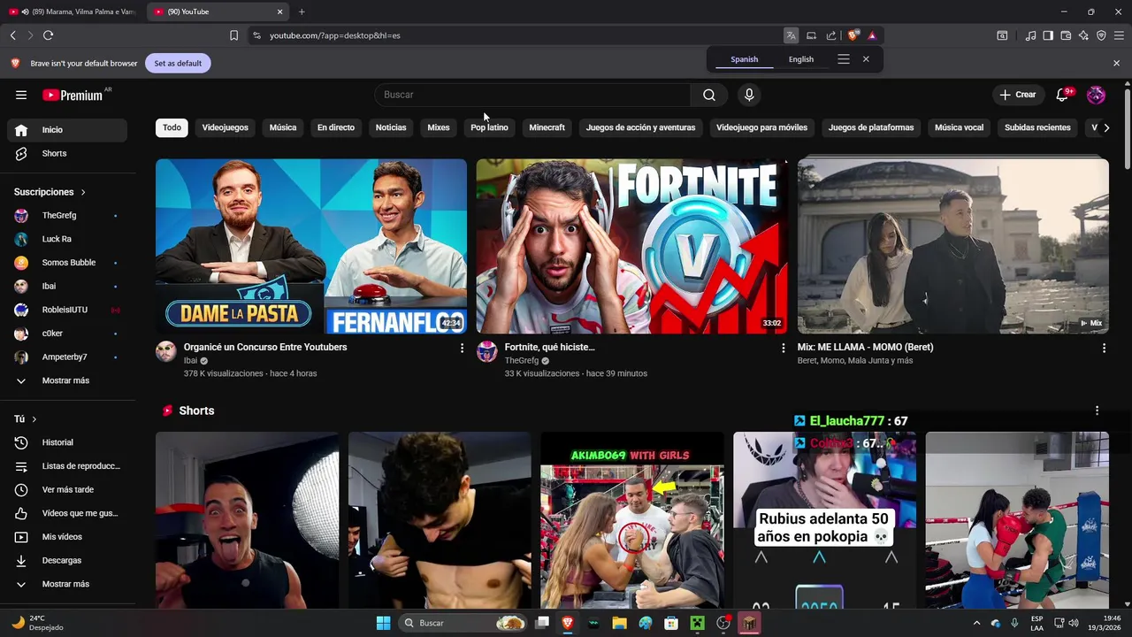Open Ver más tarde list
Image resolution: width=1132 pixels, height=637 pixels.
(67, 489)
